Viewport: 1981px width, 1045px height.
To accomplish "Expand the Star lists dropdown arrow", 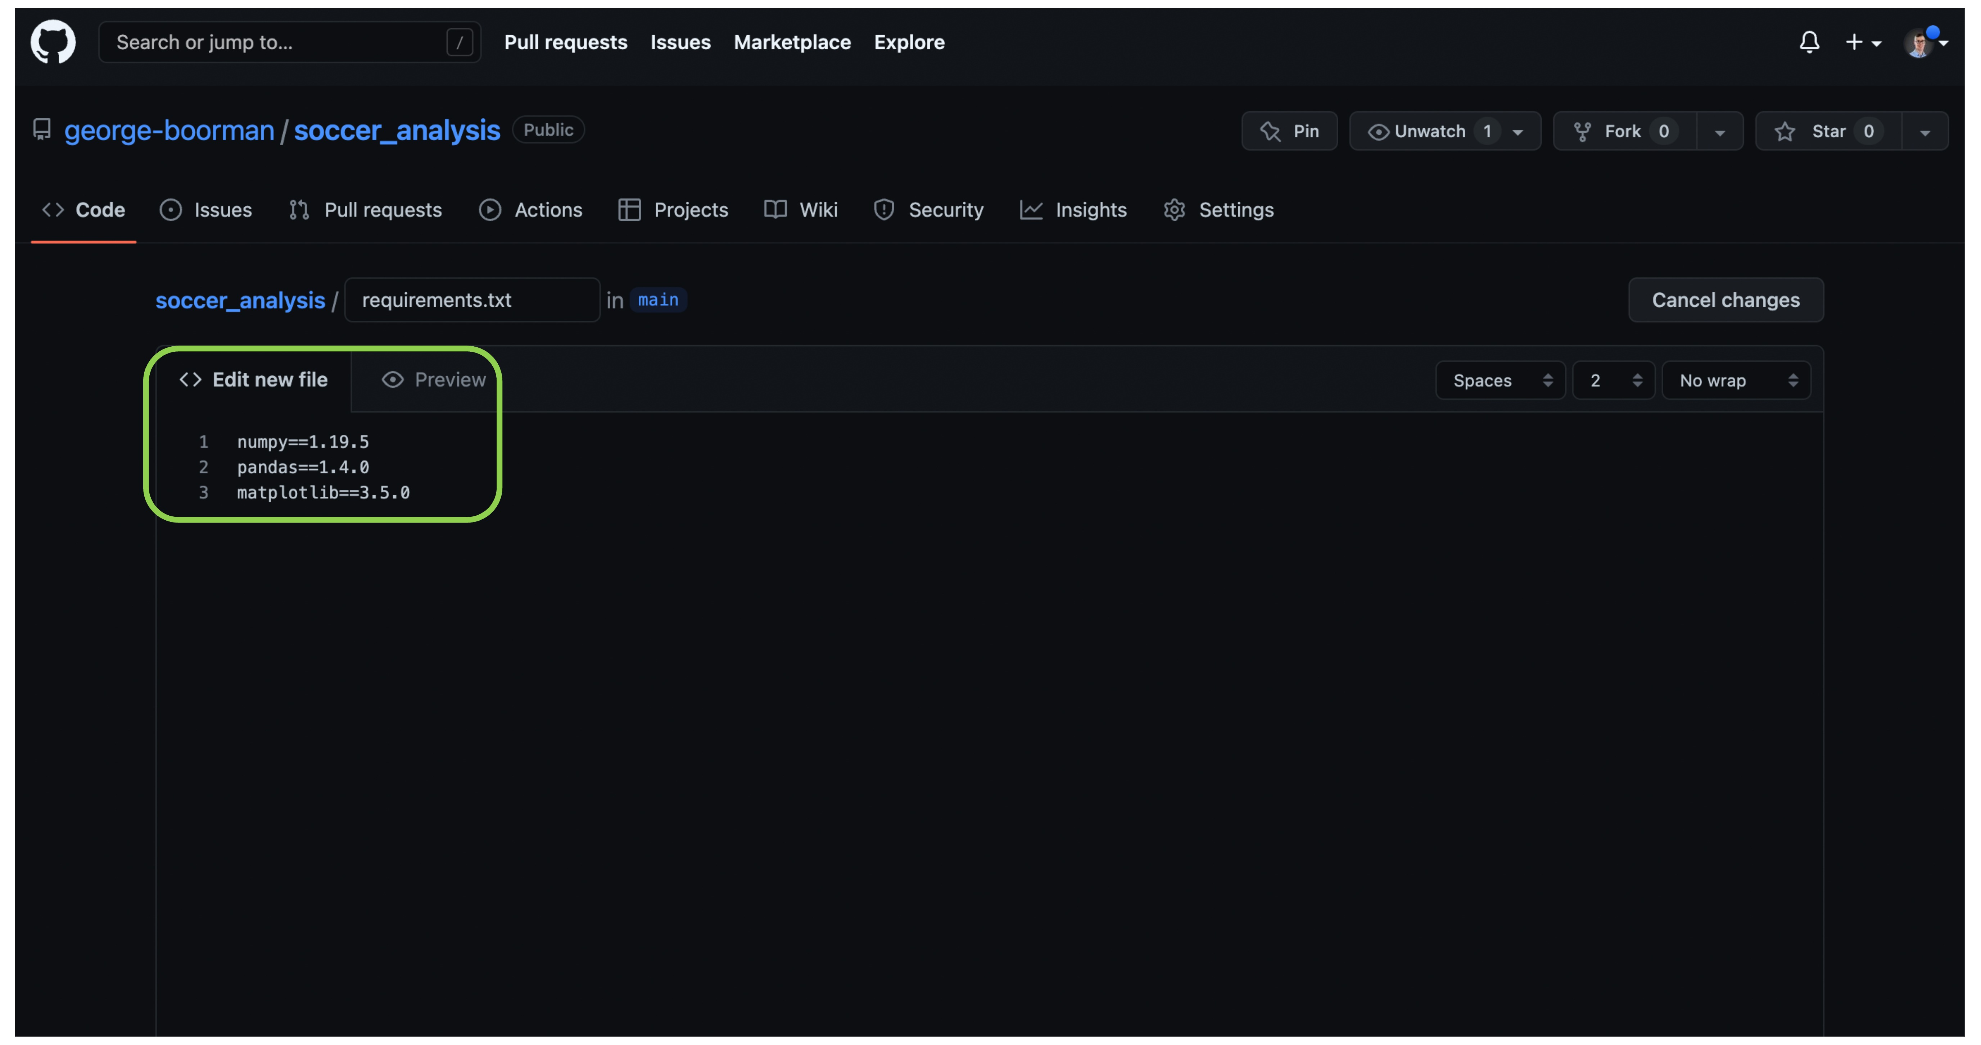I will tap(1925, 131).
